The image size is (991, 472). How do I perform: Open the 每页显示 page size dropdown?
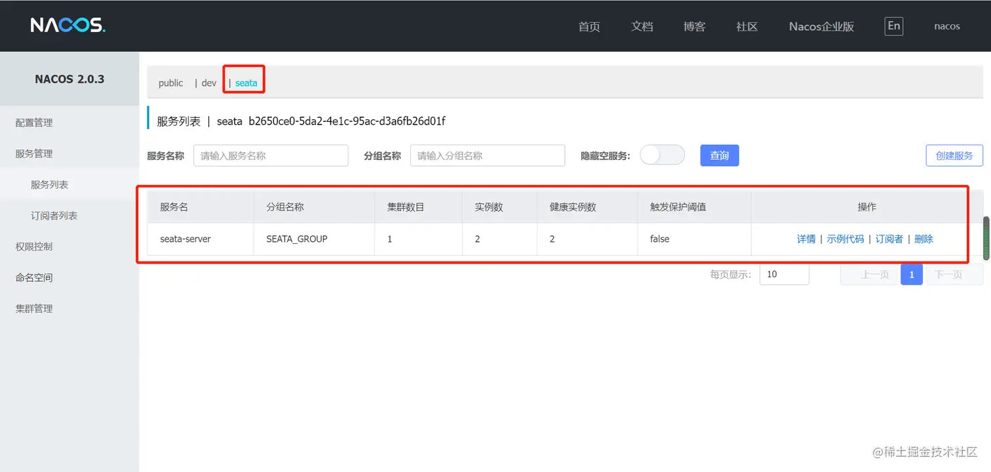pyautogui.click(x=785, y=274)
